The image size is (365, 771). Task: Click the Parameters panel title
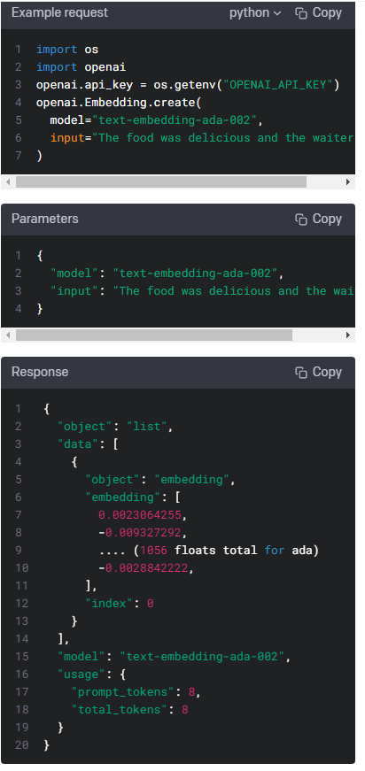(45, 219)
